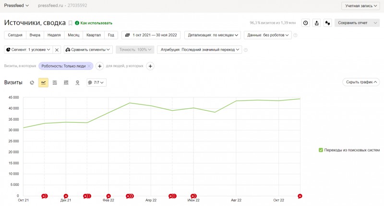Remove the Роботность: Только люди filter chip
Image resolution: width=384 pixels, height=206 pixels.
(x=89, y=66)
